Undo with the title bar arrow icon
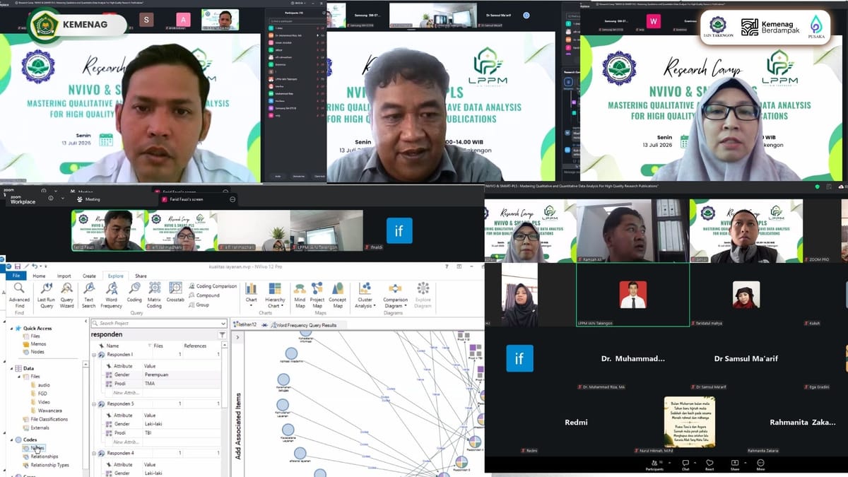This screenshot has width=848, height=477. coord(34,266)
